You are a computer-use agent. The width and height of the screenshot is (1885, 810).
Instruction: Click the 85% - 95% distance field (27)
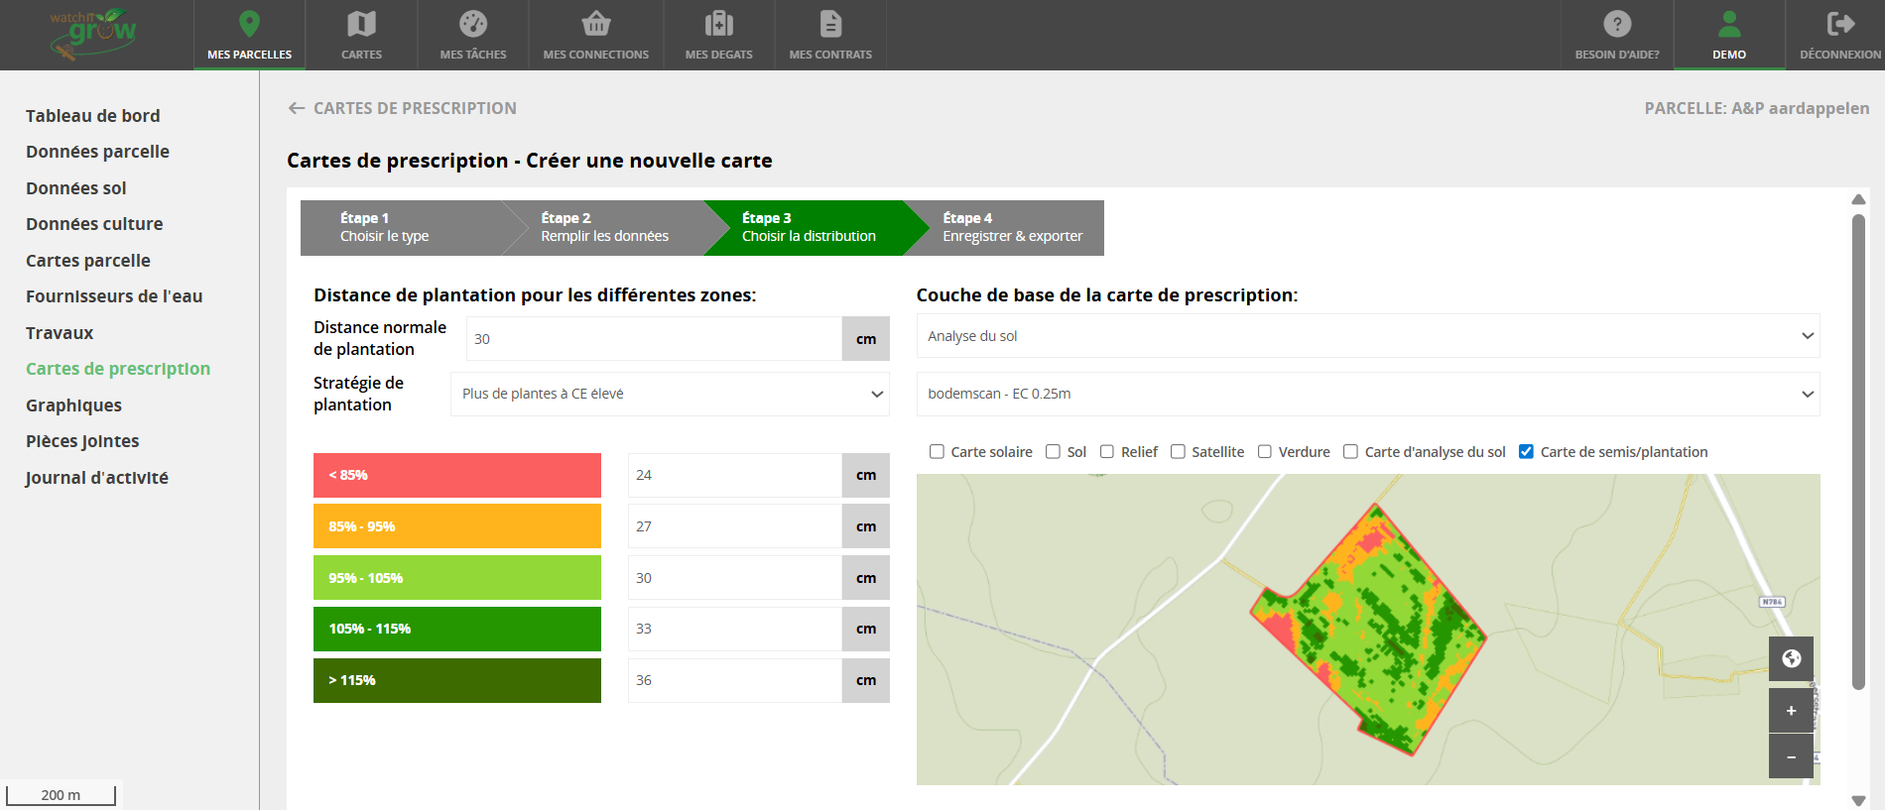(735, 526)
